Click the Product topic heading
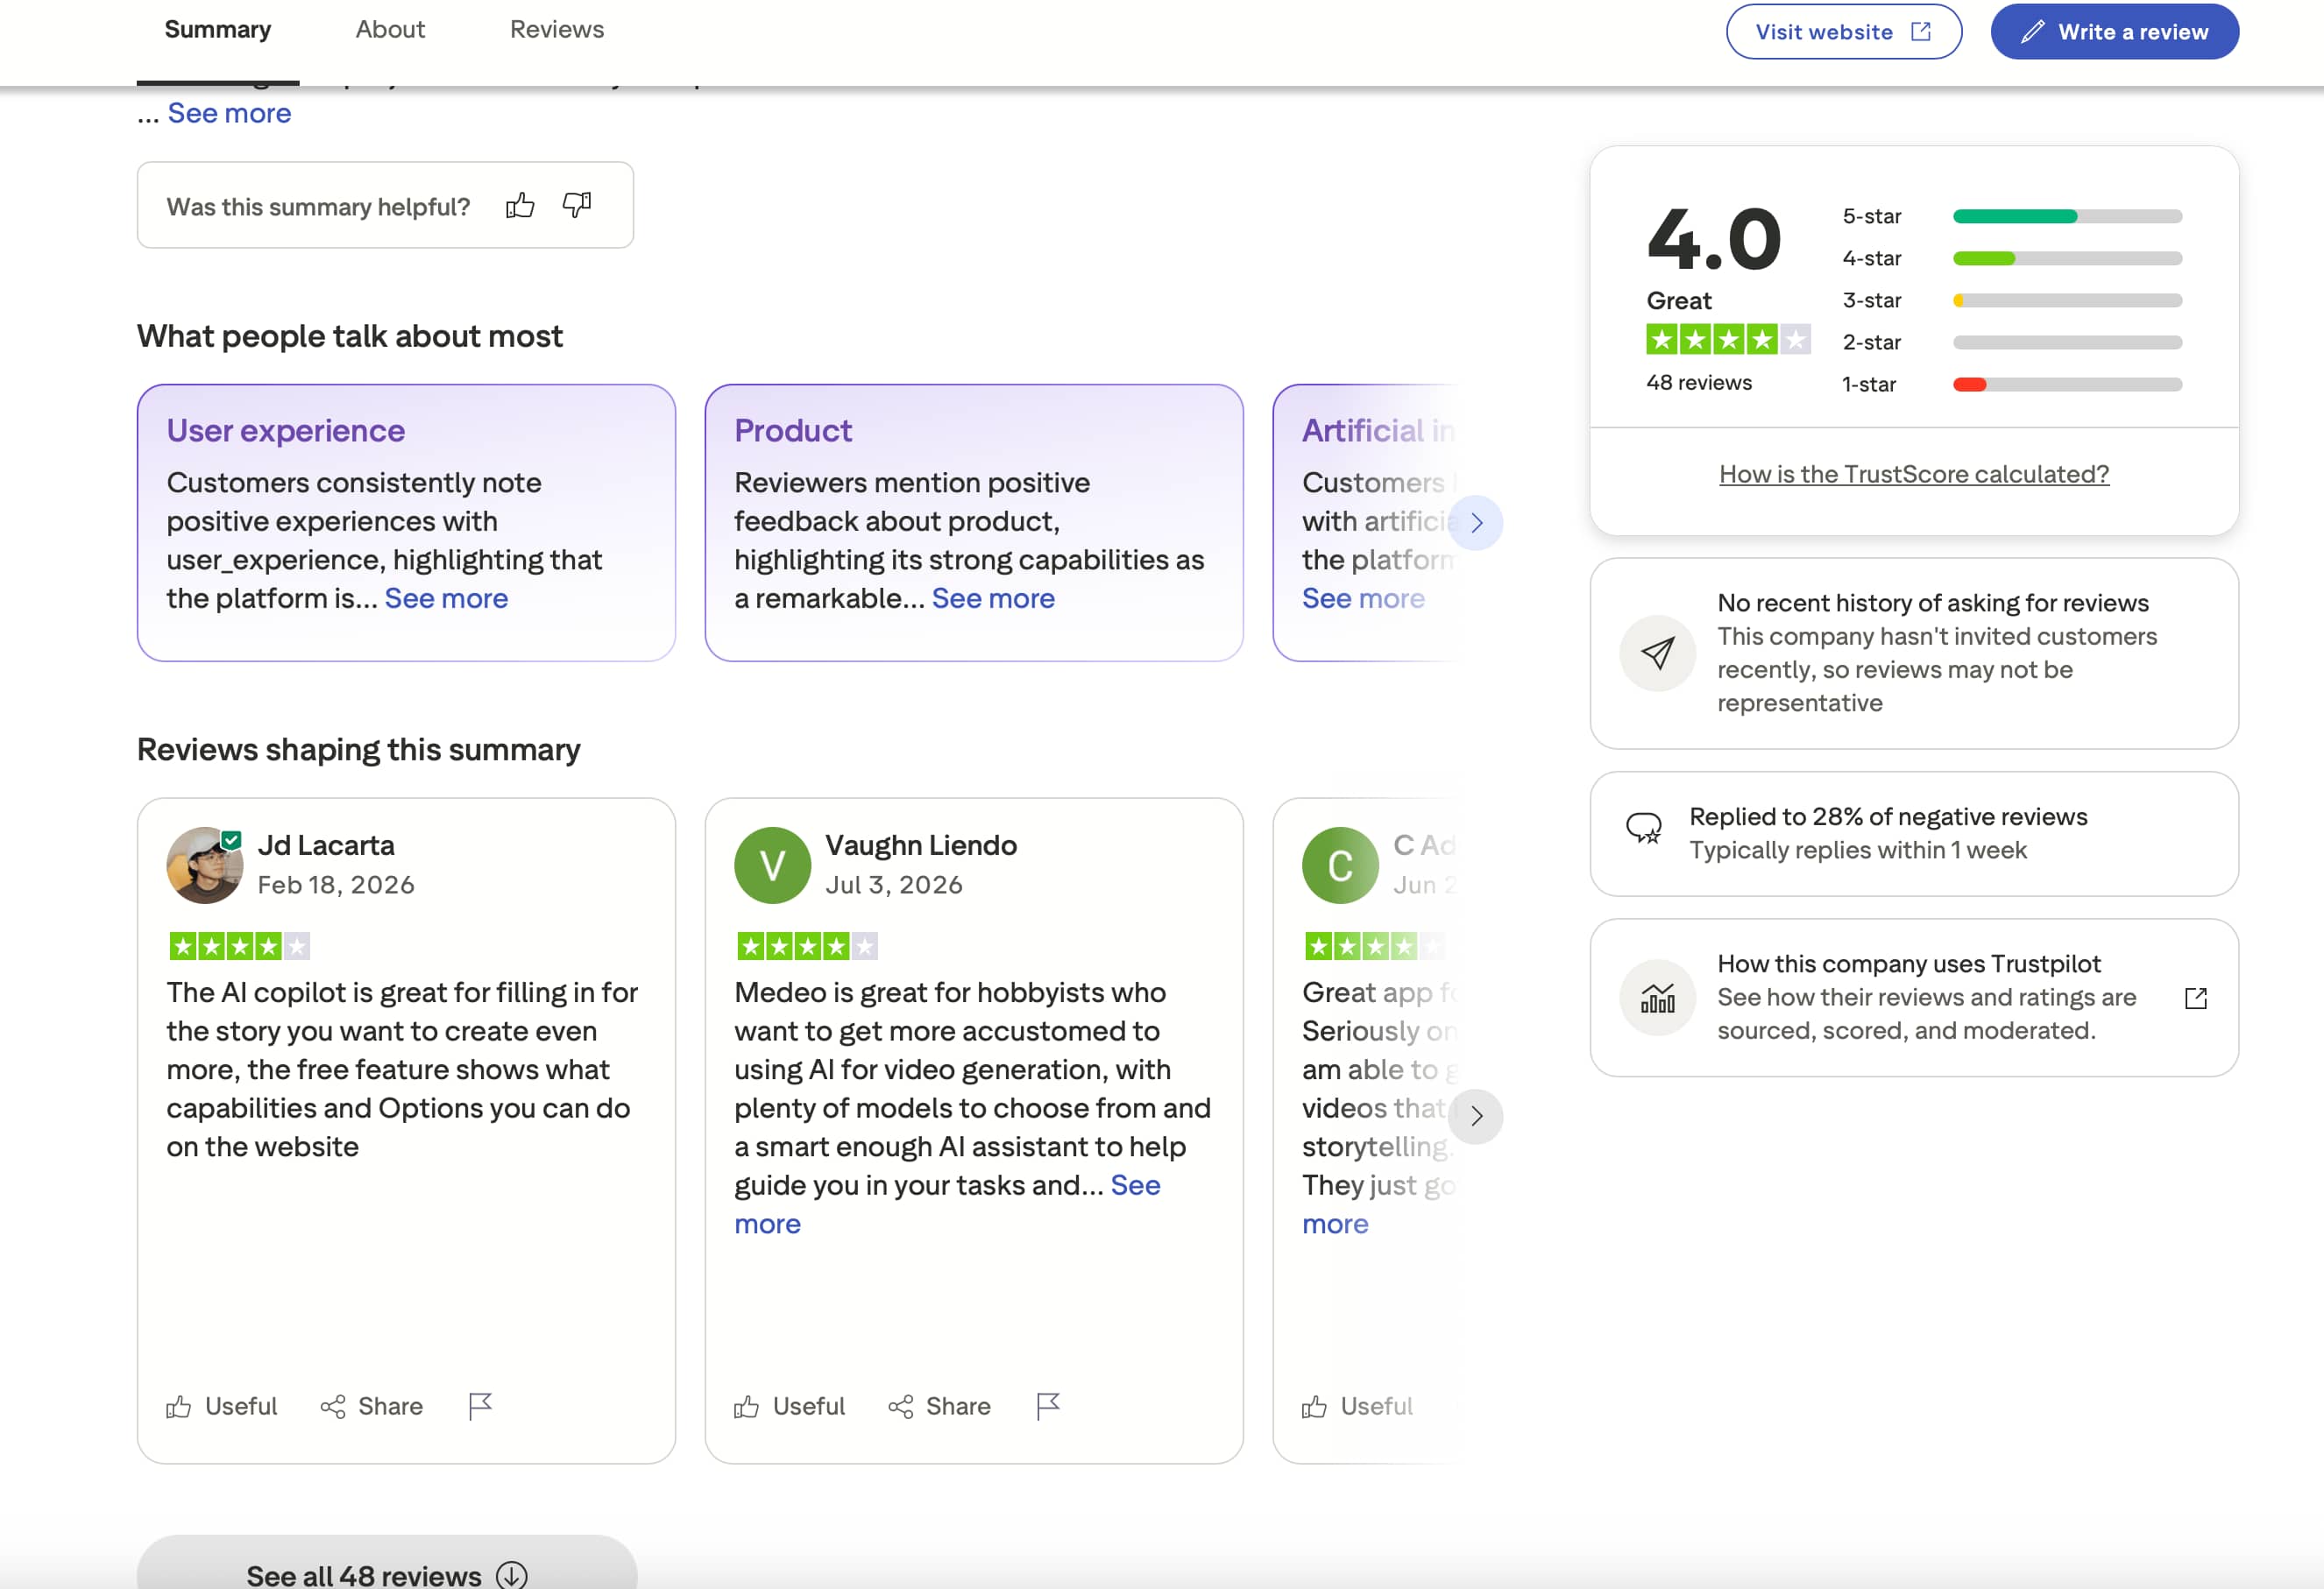This screenshot has height=1589, width=2324. (793, 431)
